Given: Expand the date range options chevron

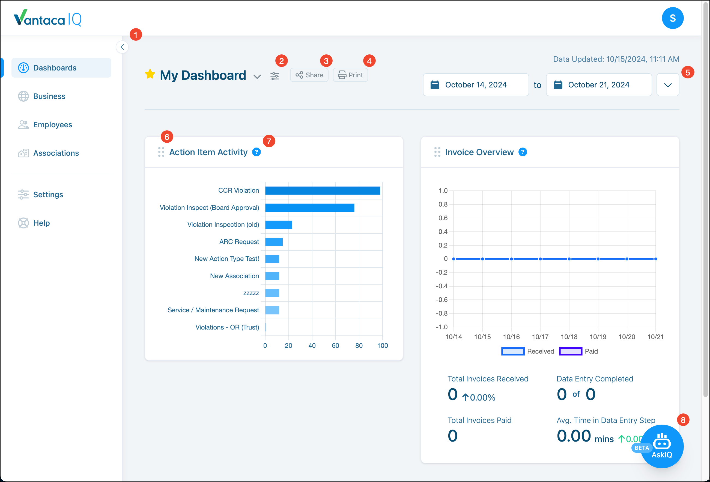Looking at the screenshot, I should pos(668,85).
